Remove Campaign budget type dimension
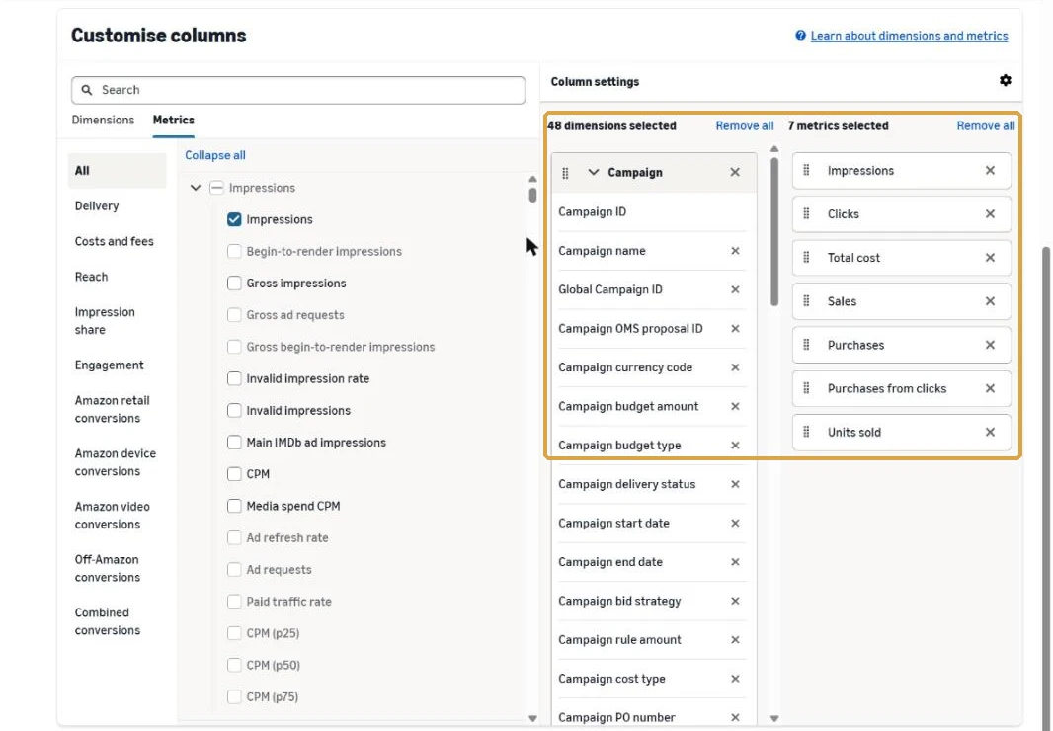Screen dimensions: 1053x731 [735, 446]
